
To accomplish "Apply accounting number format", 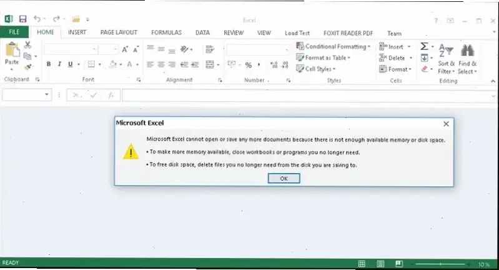I will pos(232,64).
